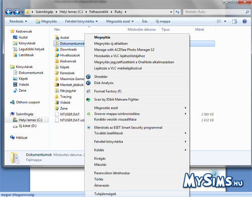The width and height of the screenshot is (252, 197).
Task: Select the Hivatkozások folder icon
Action: click(57, 55)
